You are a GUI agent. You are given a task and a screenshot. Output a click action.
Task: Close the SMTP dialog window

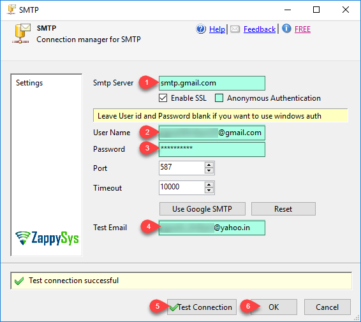(346, 10)
